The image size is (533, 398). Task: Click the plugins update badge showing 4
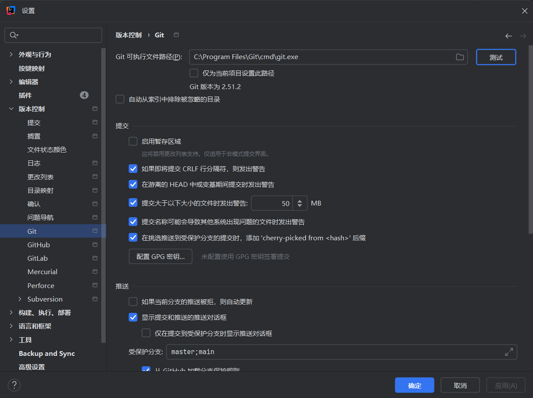pyautogui.click(x=84, y=95)
